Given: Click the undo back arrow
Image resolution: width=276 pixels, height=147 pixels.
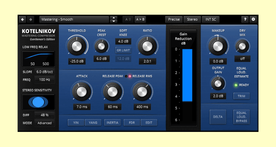Looking at the screenshot, I should point(22,19).
